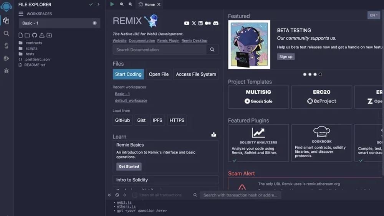Open the Website link
The image size is (384, 216).
[119, 41]
